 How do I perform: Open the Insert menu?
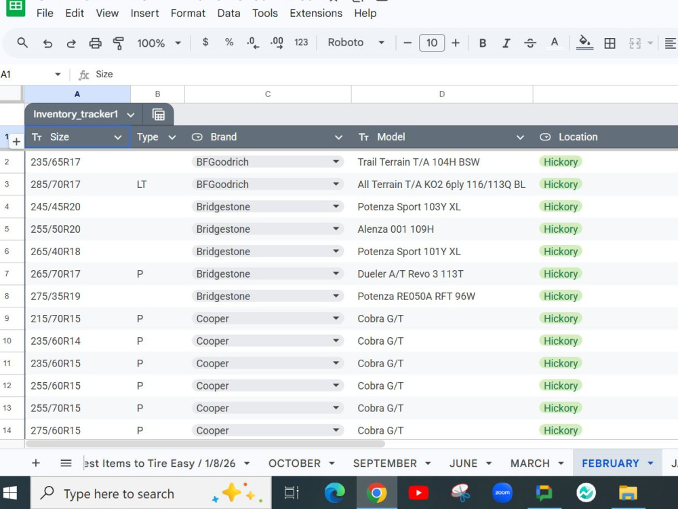point(144,14)
